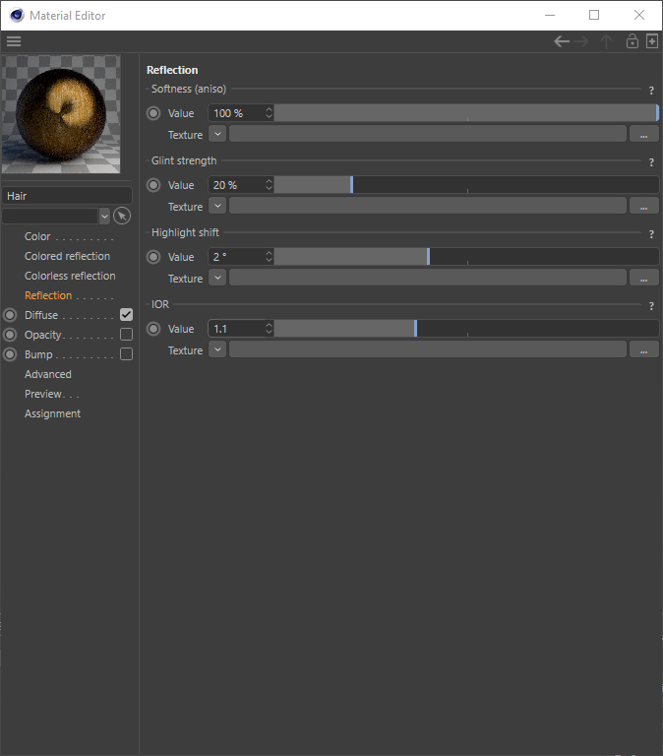Viewport: 663px width, 756px height.
Task: Select the Colorless reflection channel
Action: [x=71, y=276]
